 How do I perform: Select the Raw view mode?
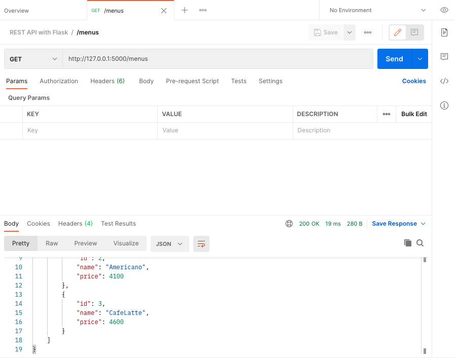52,243
